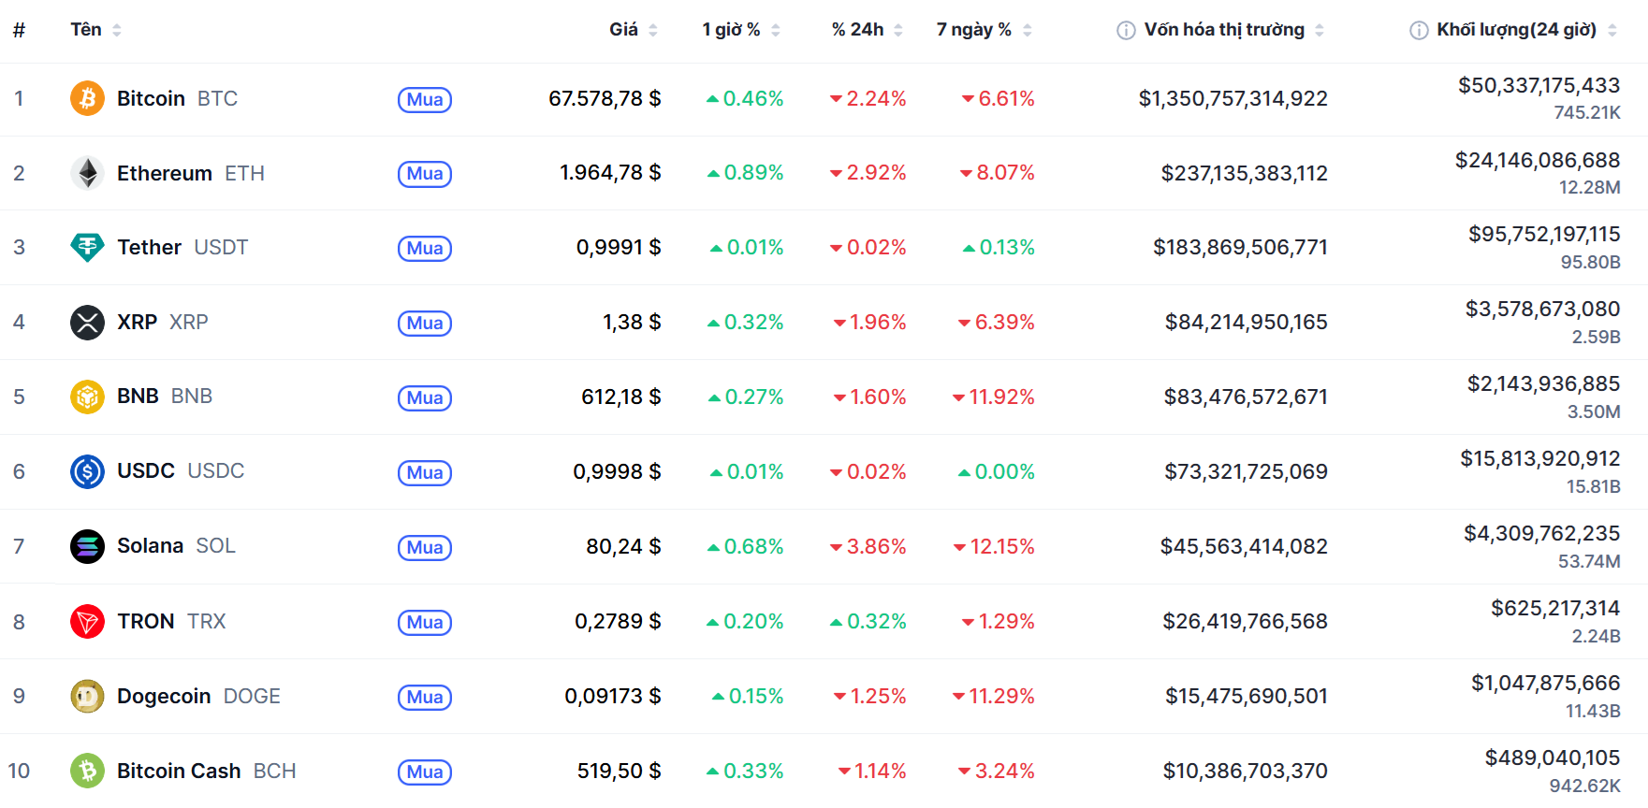Click Dogecoin volume 11.43B value

1593,711
